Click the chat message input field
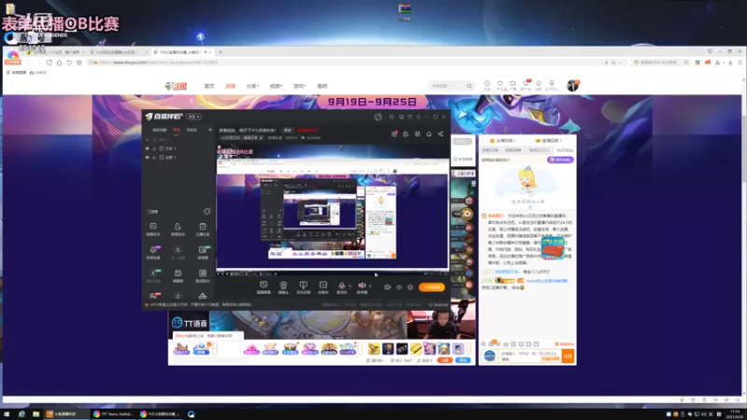This screenshot has height=420, width=747. 529,357
